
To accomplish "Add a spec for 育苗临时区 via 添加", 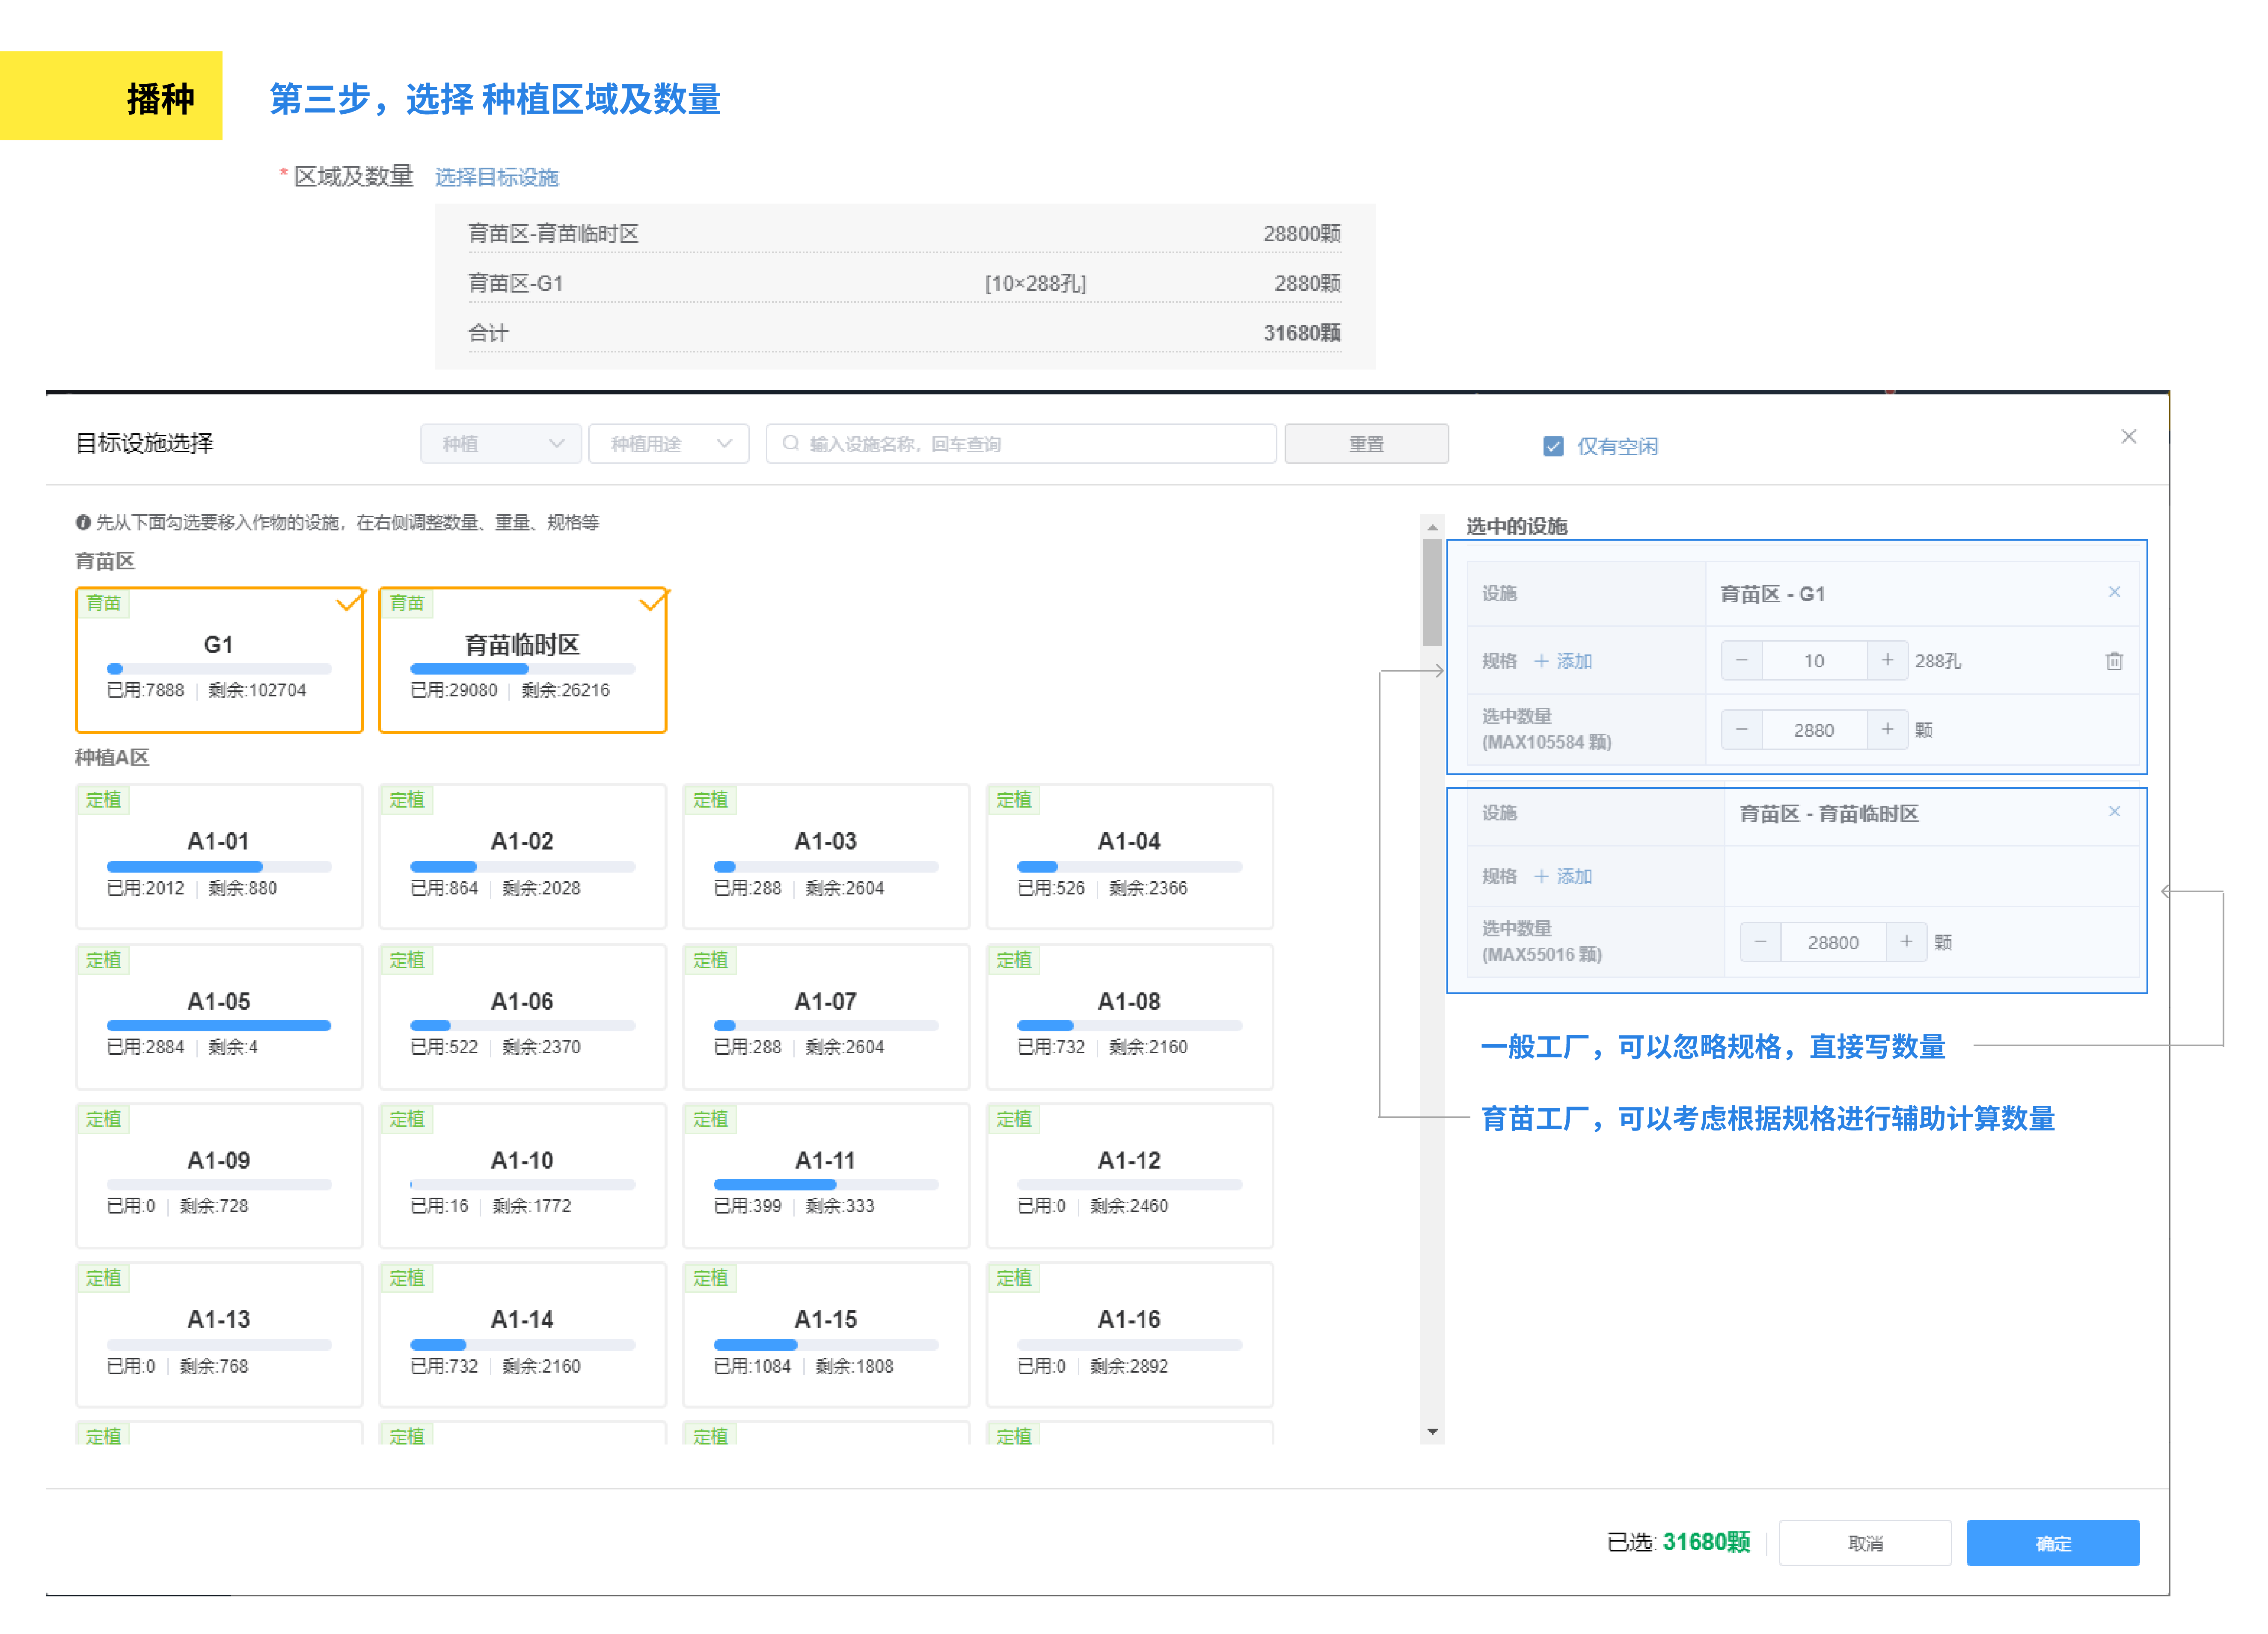I will pyautogui.click(x=1563, y=876).
